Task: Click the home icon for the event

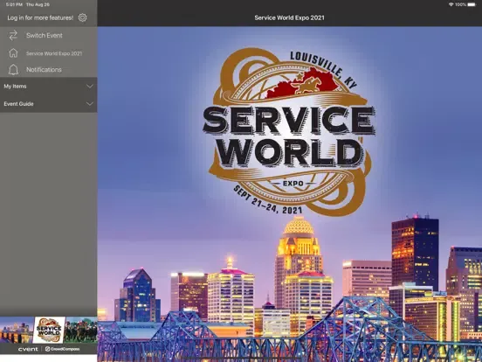Action: (x=13, y=53)
